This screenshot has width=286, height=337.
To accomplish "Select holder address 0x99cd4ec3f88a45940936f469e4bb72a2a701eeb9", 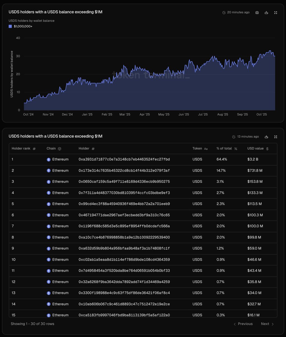I will tap(124, 204).
